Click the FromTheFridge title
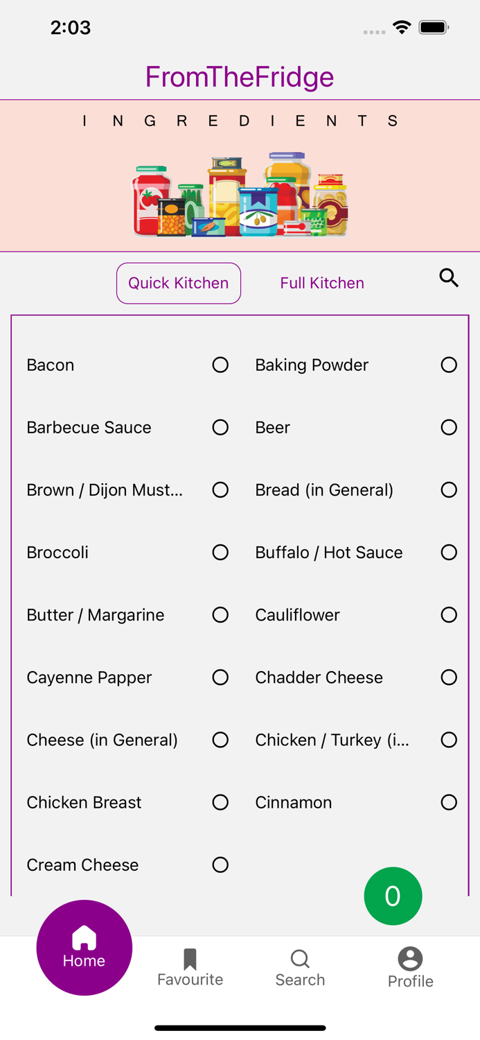 coord(240,77)
